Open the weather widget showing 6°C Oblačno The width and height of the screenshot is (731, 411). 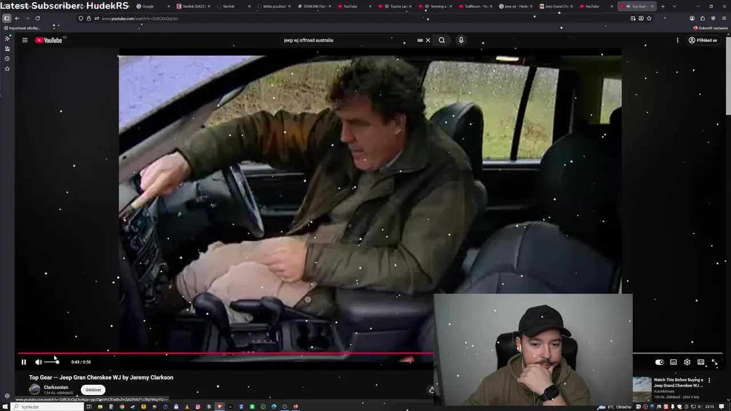(615, 406)
